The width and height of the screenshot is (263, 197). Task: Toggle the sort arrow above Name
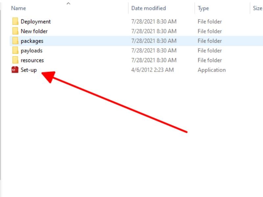tap(68, 3)
